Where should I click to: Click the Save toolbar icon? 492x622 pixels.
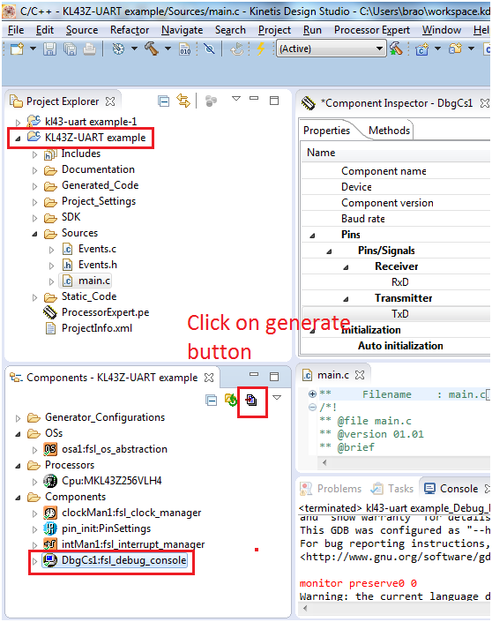pyautogui.click(x=49, y=49)
